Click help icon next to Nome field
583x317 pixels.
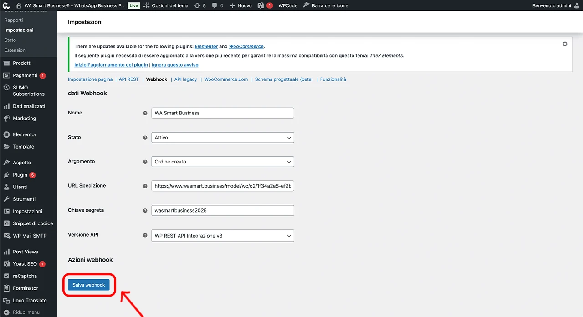pos(145,113)
